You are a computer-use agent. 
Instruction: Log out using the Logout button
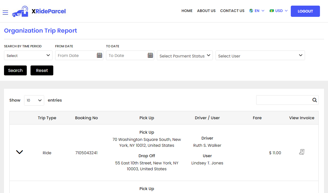[x=305, y=11]
